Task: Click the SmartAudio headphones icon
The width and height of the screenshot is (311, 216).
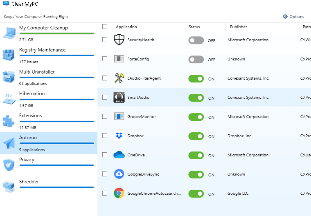Action: 119,97
